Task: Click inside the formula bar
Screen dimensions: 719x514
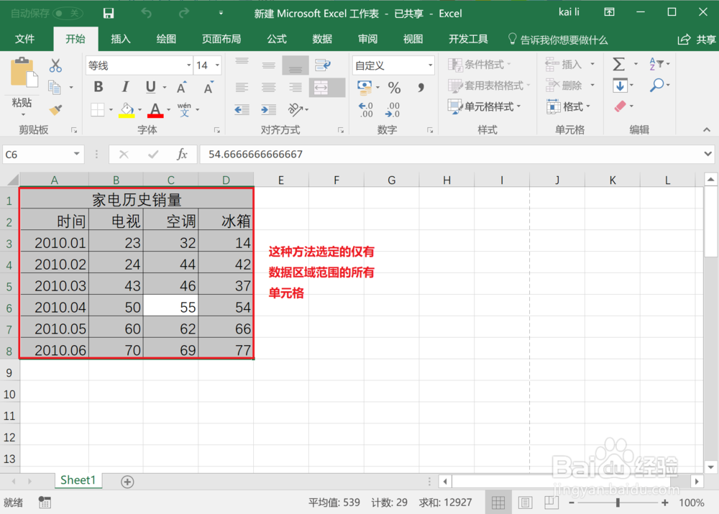Action: pos(359,154)
